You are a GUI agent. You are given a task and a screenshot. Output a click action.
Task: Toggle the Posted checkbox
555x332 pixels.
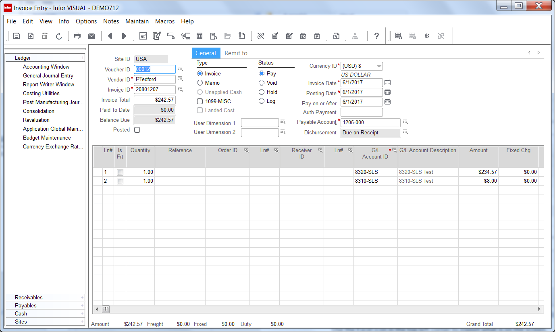137,130
